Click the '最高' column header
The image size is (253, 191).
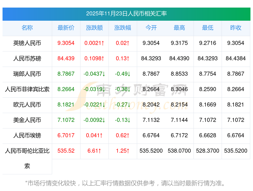(179, 28)
